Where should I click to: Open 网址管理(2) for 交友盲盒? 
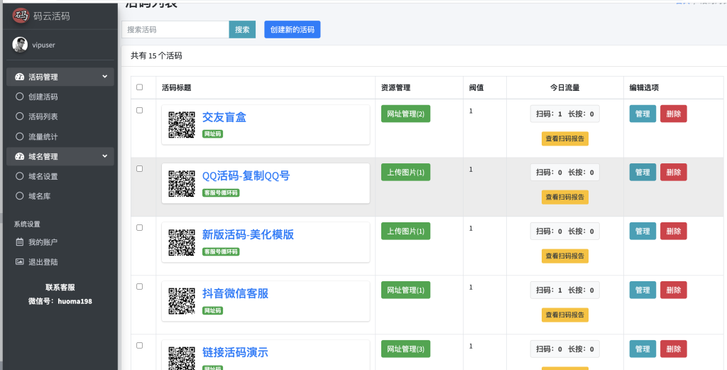click(405, 114)
